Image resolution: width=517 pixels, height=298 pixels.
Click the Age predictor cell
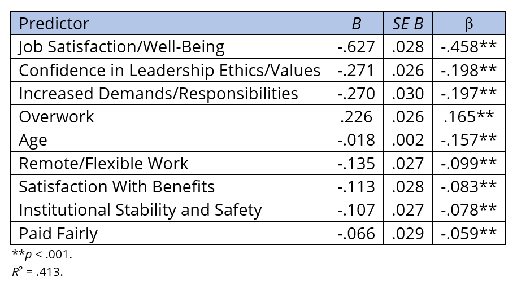coord(33,140)
